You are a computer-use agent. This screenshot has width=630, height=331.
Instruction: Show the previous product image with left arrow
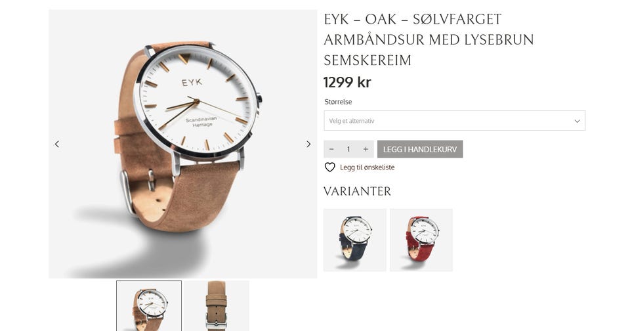coord(57,144)
